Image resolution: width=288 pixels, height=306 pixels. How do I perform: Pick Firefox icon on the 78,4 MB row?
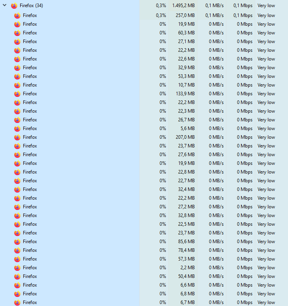point(17,250)
